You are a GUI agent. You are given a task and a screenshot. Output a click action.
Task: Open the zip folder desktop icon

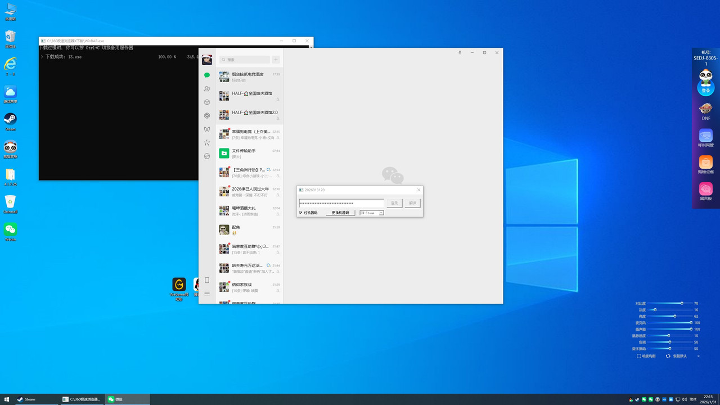[10, 177]
